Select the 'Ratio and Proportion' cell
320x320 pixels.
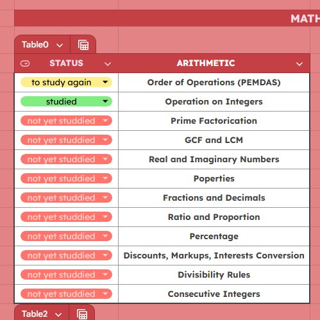coord(214,217)
